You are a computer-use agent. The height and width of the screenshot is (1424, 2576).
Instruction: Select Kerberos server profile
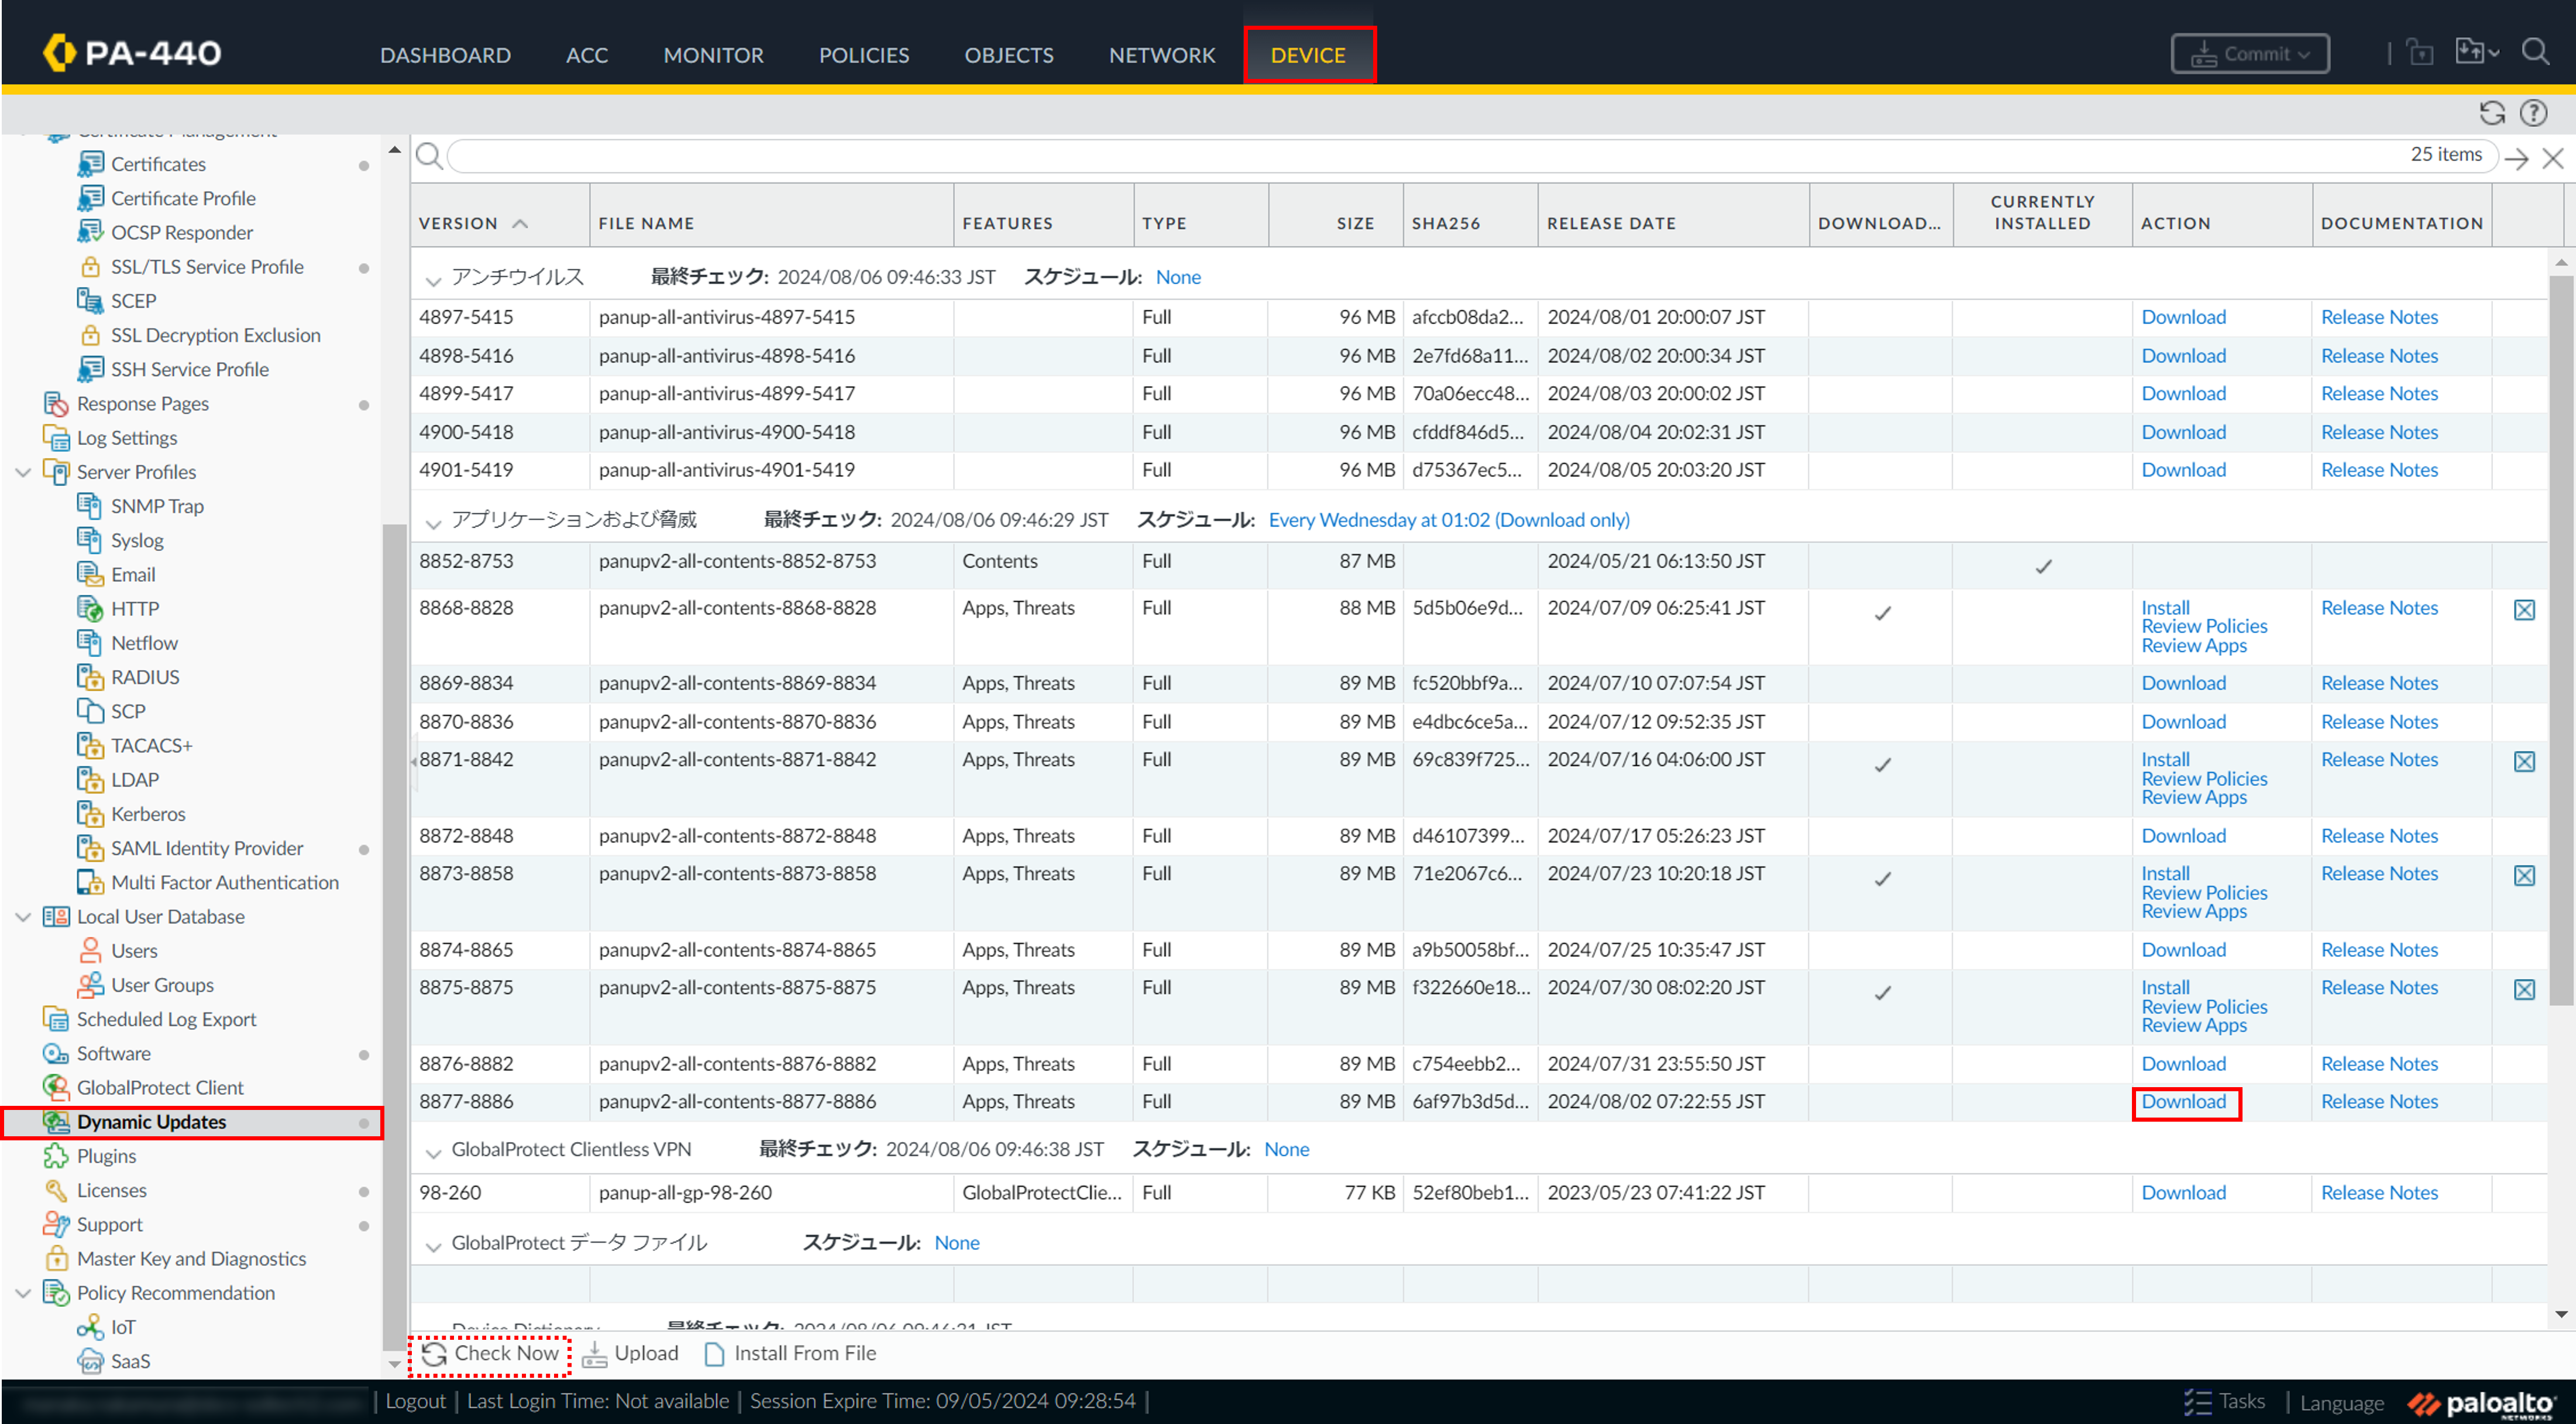coord(148,815)
